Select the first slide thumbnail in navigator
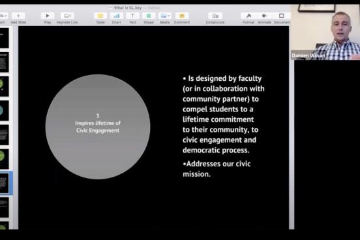This screenshot has height=240, width=360. pos(5,38)
